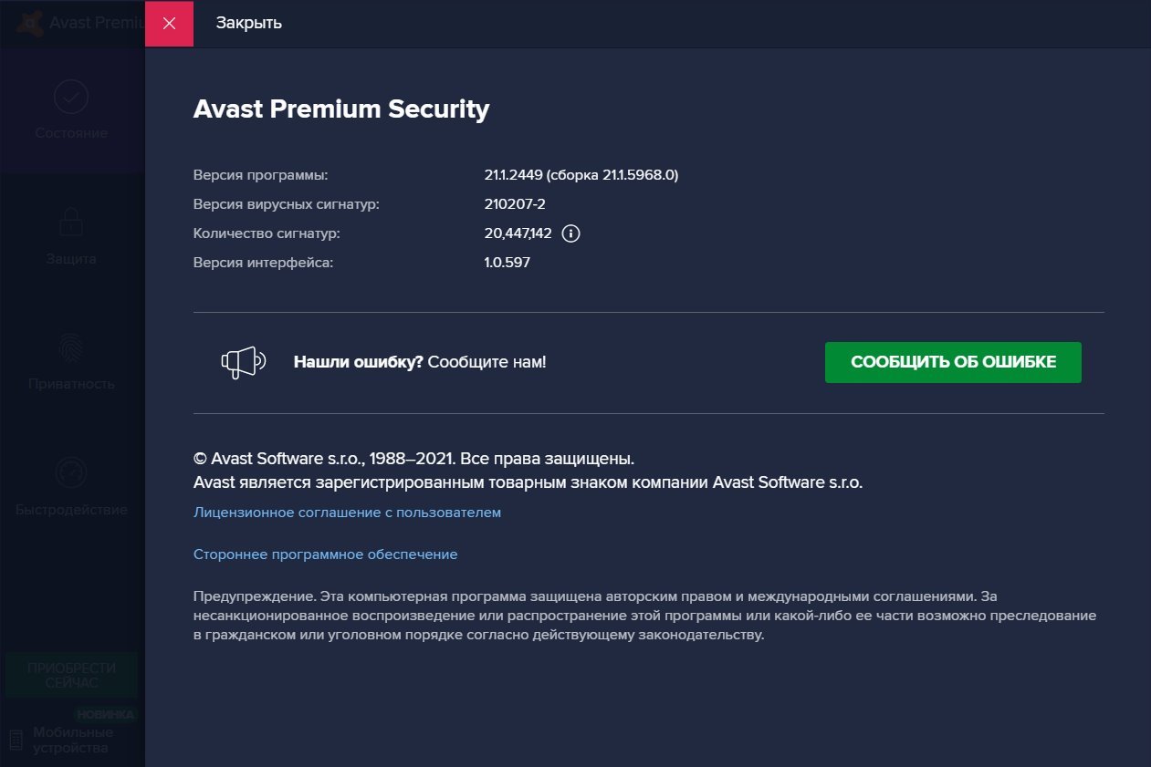Open "Лицензионное соглашение с пользователем" link
Viewport: 1151px width, 767px height.
point(347,513)
